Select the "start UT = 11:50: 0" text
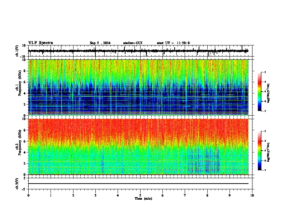 pos(173,43)
